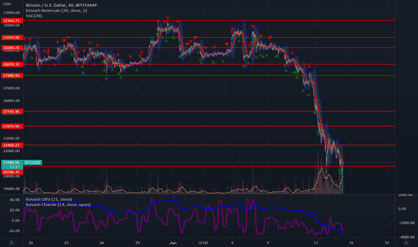
Task: Click the BTCUSD price tag
Action: (x=33, y=163)
